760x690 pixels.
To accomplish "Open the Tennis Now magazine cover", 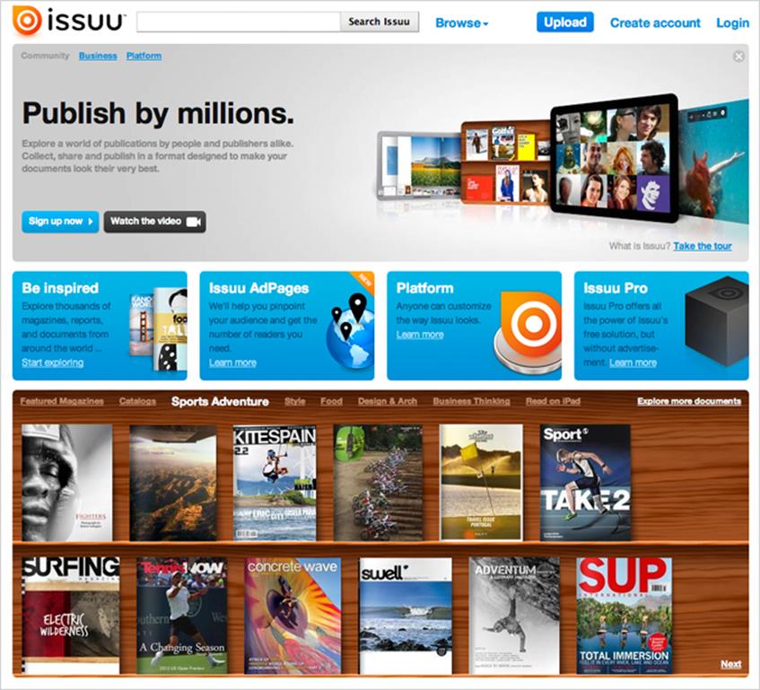I will click(x=182, y=616).
